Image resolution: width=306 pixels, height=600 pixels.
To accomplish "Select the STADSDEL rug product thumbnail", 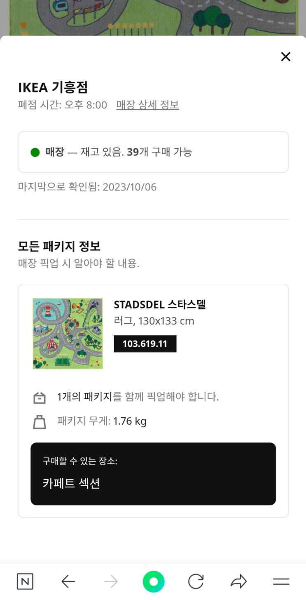I will point(68,334).
